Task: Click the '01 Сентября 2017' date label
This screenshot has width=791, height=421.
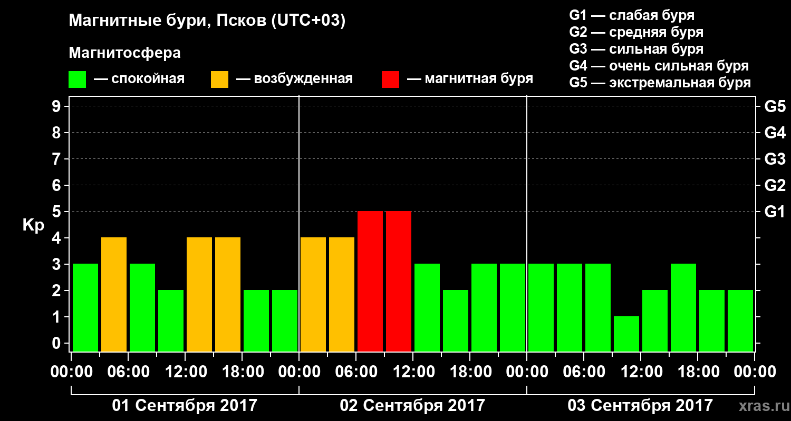Action: click(185, 405)
